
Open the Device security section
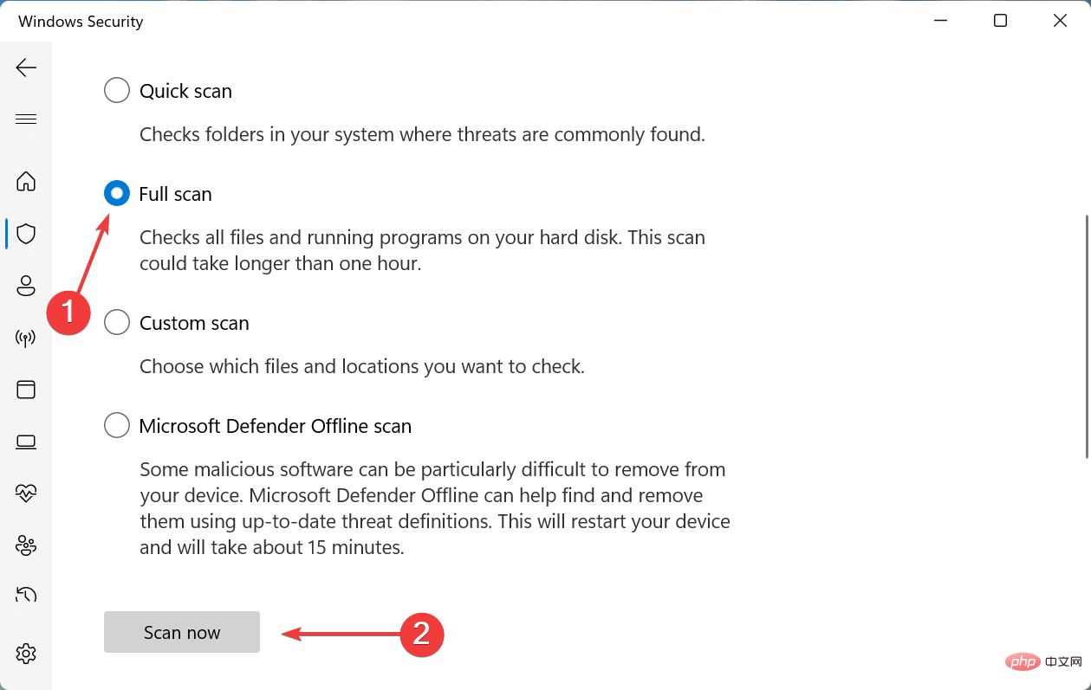27,442
